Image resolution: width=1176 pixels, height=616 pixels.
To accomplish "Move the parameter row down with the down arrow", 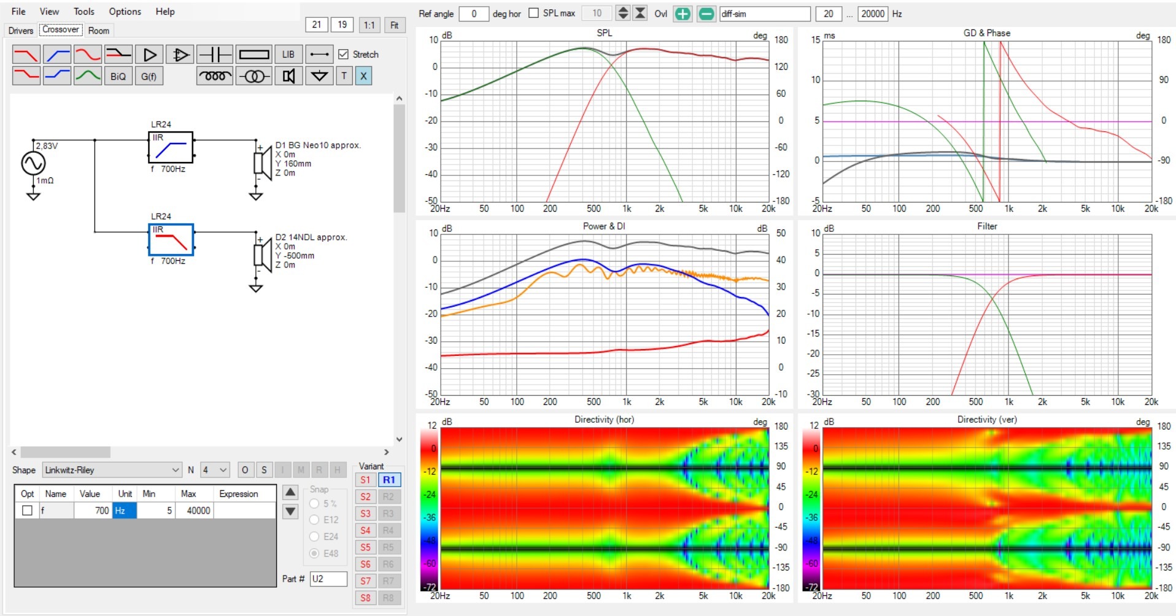I will (290, 511).
